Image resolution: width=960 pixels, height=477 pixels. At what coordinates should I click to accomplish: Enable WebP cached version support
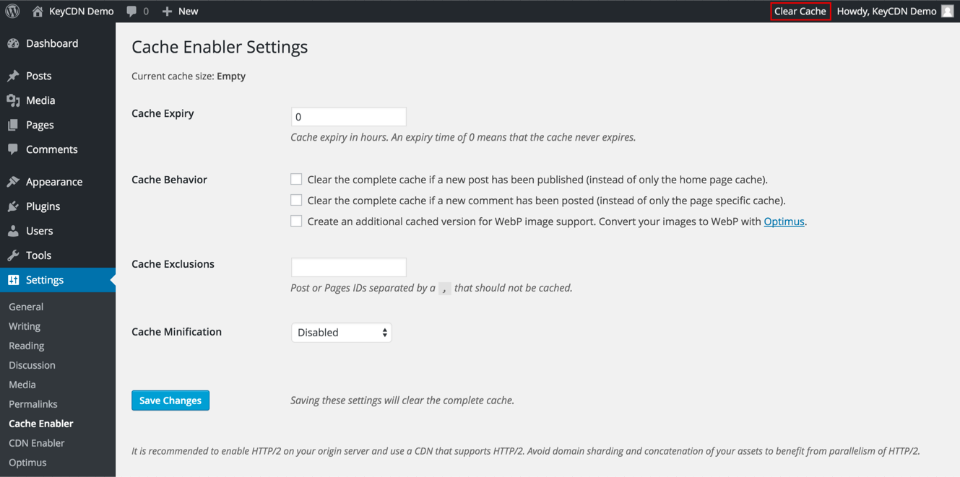tap(296, 221)
